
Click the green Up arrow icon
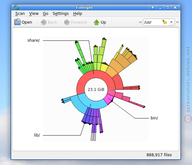click(96, 22)
